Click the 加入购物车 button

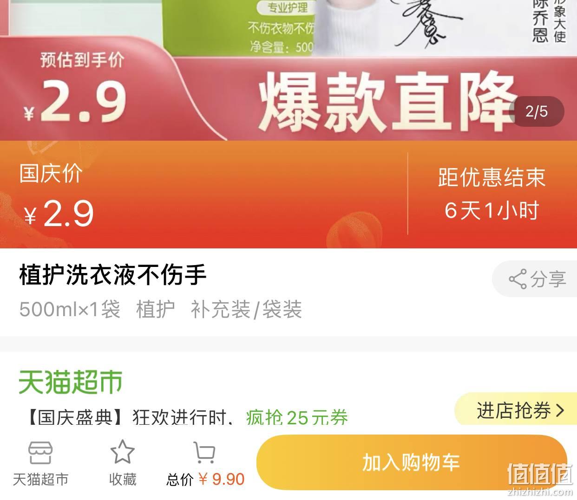(x=412, y=462)
